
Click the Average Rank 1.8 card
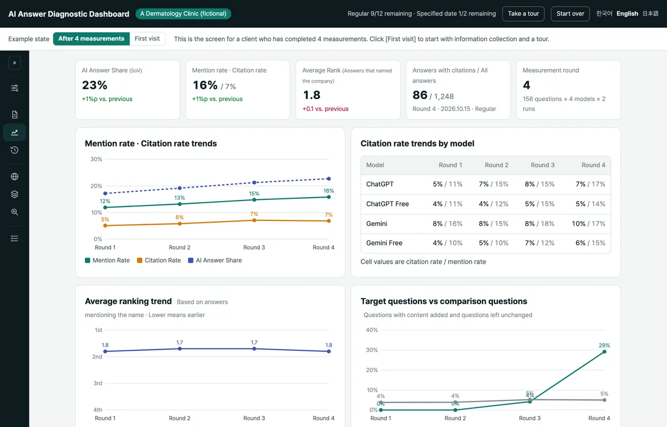tap(348, 90)
